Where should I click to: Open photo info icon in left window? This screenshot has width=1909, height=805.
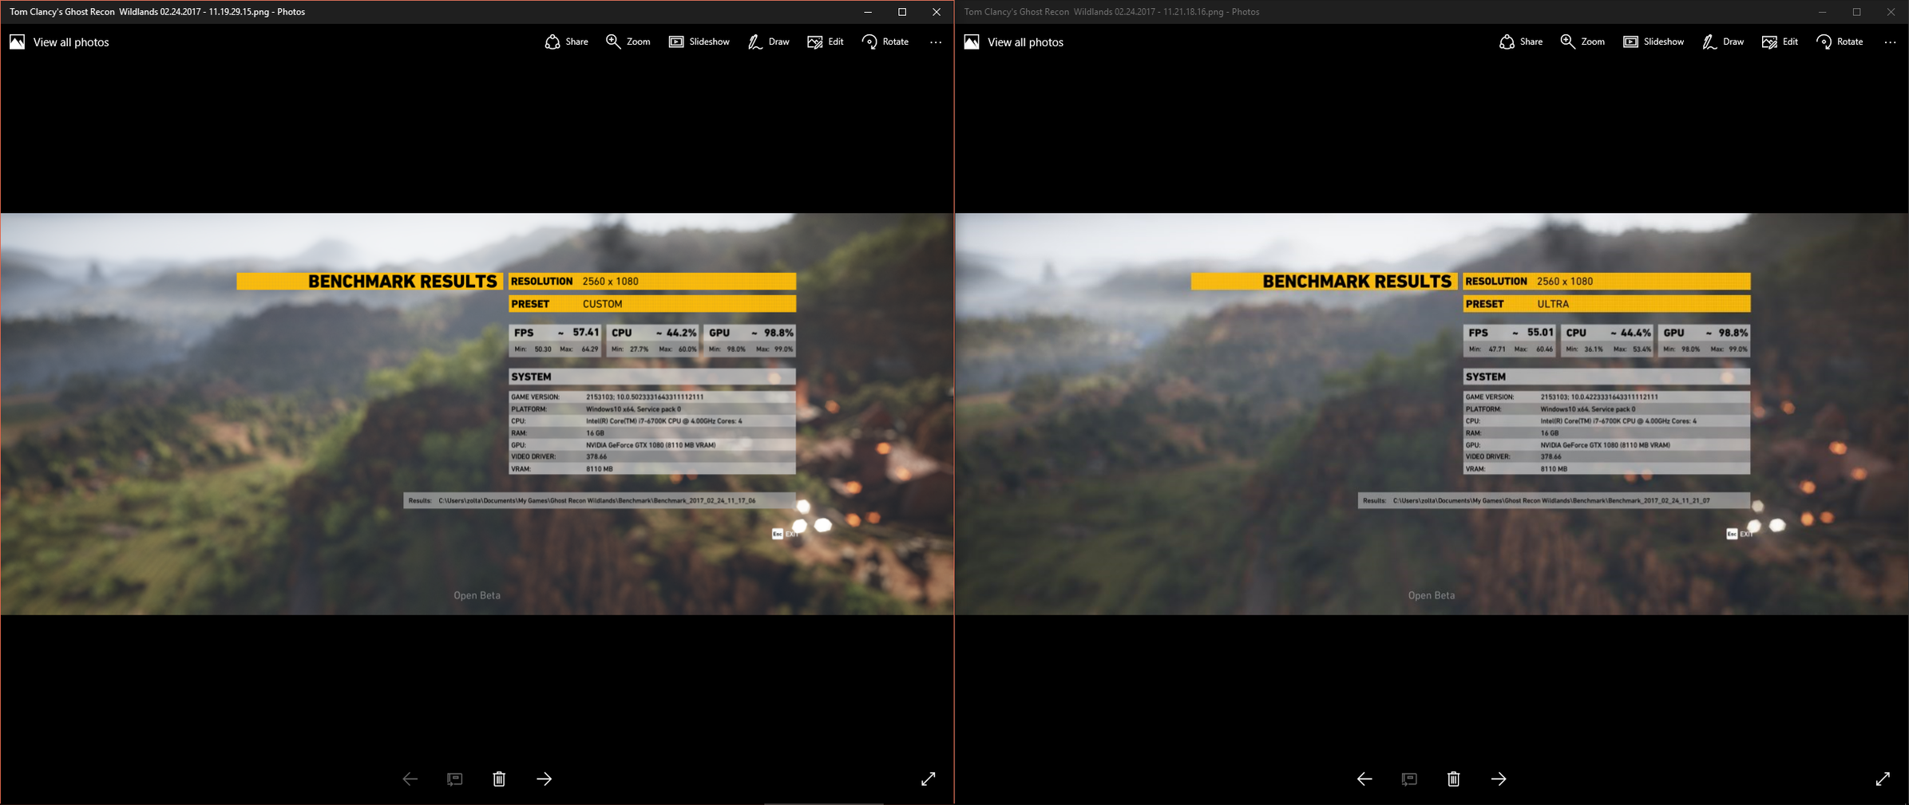pos(454,779)
